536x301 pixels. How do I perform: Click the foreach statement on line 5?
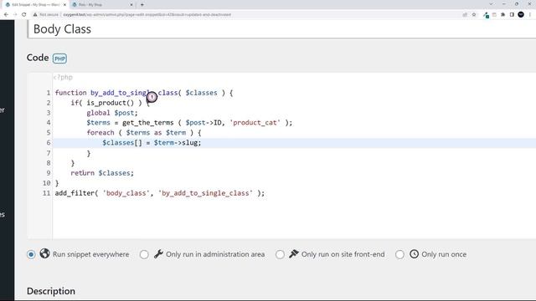click(x=144, y=132)
